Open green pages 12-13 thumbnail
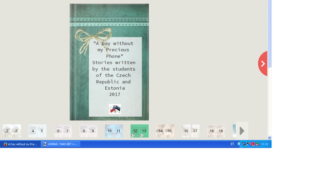This screenshot has width=309, height=193. (x=140, y=131)
